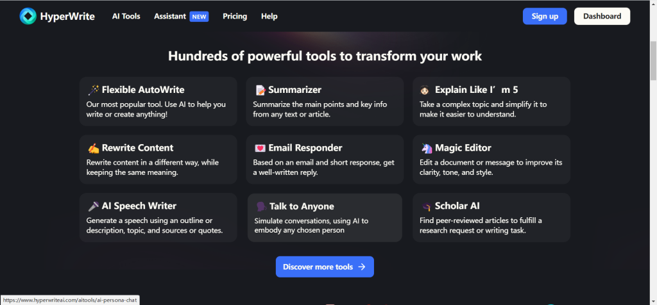The height and width of the screenshot is (305, 657).
Task: Click the love letter icon beside Email Responder
Action: point(260,148)
